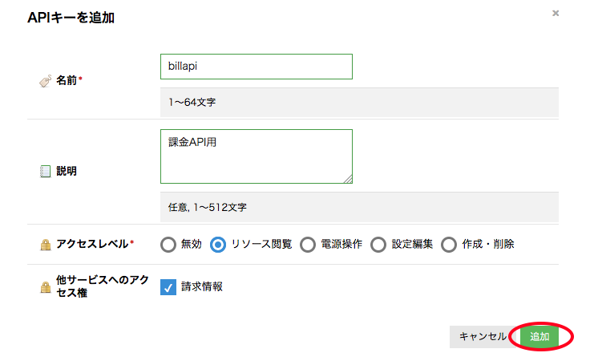The width and height of the screenshot is (594, 361).
Task: Select the 無効 access level radio
Action: tap(168, 245)
